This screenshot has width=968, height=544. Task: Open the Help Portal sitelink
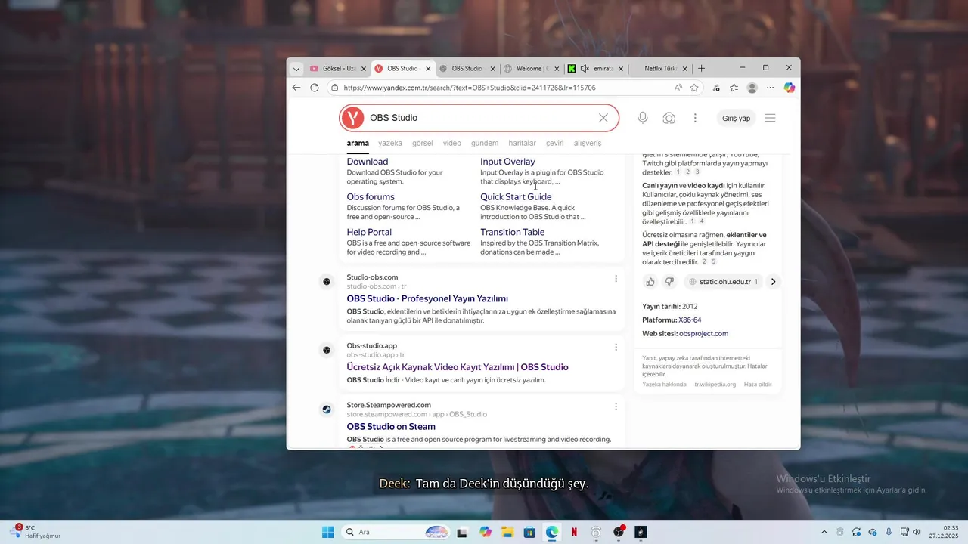tap(369, 233)
